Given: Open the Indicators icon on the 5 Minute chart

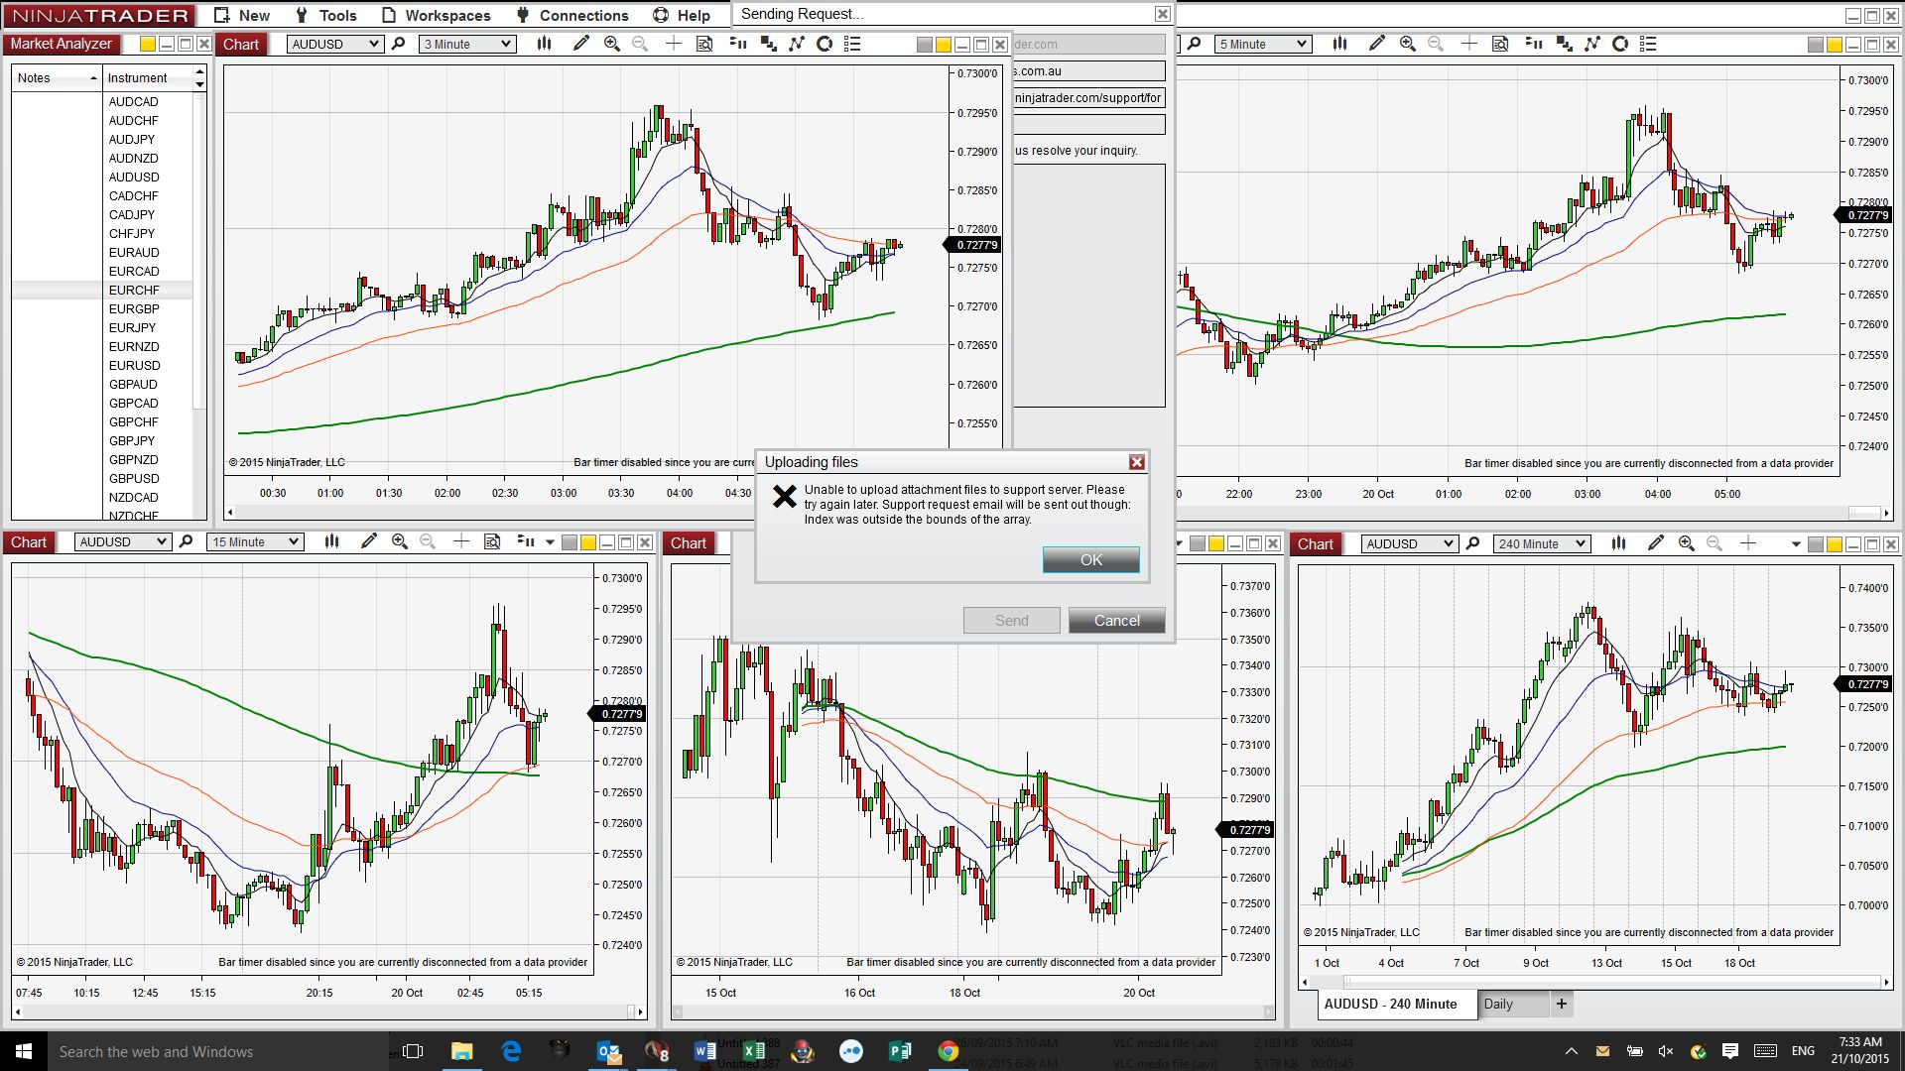Looking at the screenshot, I should [1592, 44].
